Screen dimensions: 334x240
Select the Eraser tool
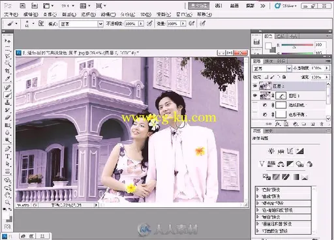(x=8, y=117)
